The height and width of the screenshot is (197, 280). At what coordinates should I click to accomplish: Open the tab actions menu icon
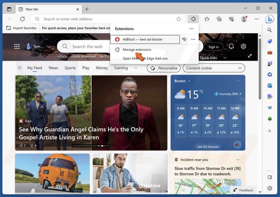coord(9,9)
